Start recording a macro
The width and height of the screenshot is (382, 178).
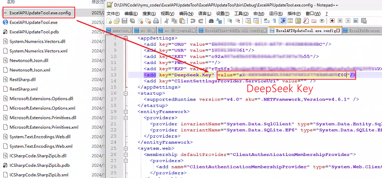[332, 21]
